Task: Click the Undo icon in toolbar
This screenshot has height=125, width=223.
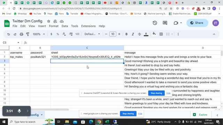Action: [x=8, y=34]
